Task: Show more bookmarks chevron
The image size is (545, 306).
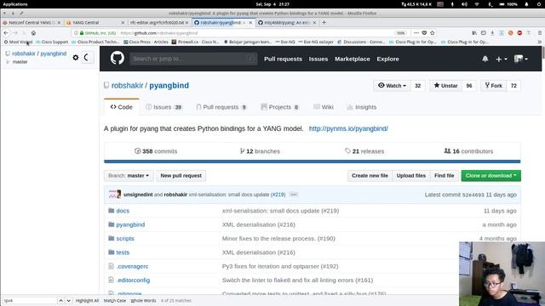Action: (x=539, y=42)
